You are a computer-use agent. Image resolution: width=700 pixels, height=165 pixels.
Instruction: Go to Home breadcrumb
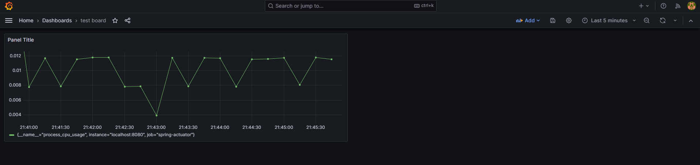pos(26,20)
